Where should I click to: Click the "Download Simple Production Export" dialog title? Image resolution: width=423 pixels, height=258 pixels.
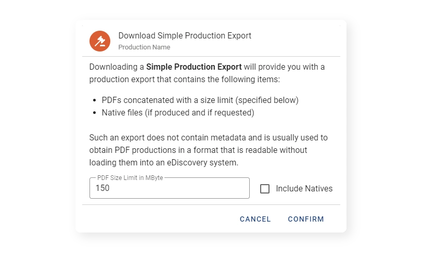point(185,36)
